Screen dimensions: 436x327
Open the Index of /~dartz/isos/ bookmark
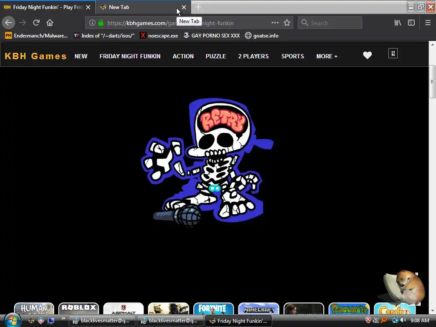104,36
